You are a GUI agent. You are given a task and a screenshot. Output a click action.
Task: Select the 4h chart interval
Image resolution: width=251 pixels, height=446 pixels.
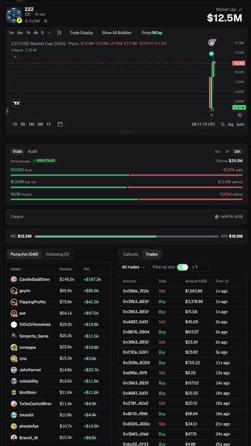[x=36, y=33]
